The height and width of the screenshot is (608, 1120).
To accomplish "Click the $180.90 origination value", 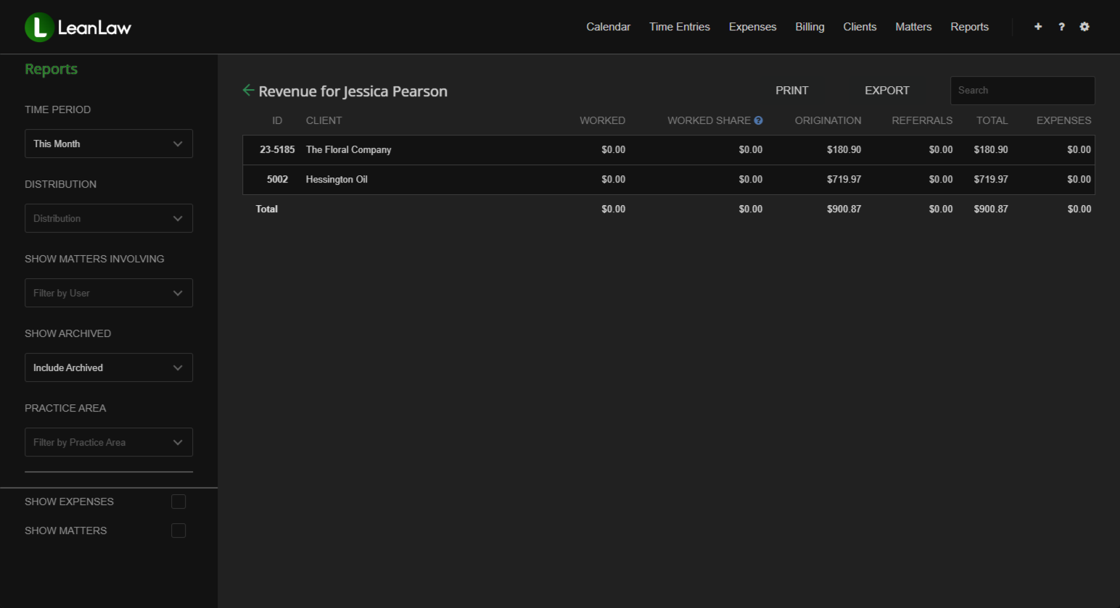I will click(844, 150).
